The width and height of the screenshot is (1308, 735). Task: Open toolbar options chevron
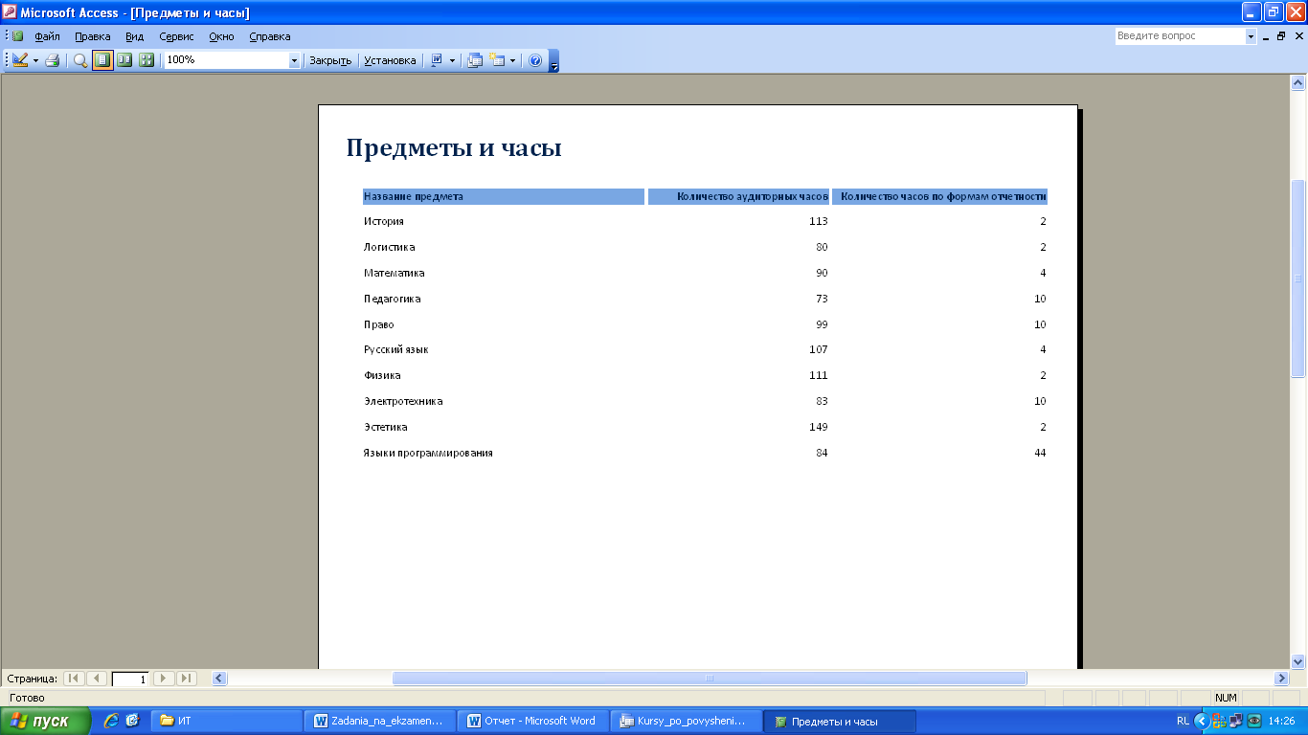pos(553,61)
